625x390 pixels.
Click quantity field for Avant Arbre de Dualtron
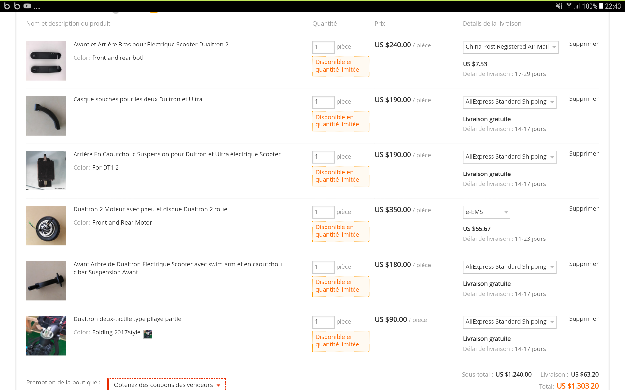pyautogui.click(x=323, y=267)
